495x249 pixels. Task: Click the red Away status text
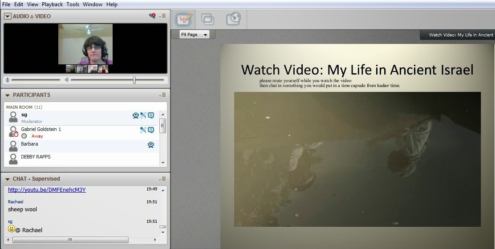pos(37,136)
